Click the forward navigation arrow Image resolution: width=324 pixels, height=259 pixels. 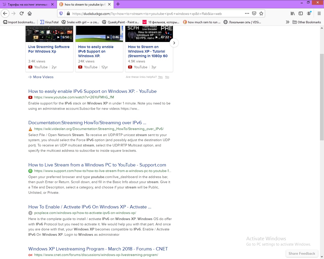tap(13, 13)
